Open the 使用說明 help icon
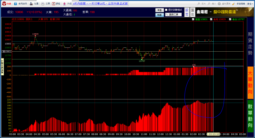This screenshot has height=138, width=255. (x=16, y=4)
